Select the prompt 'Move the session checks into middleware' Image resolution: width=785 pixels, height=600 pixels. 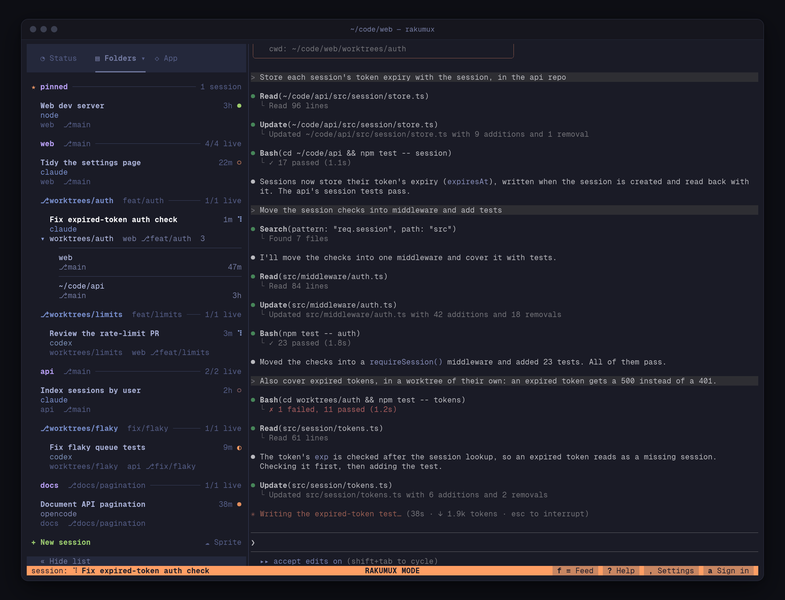pos(504,210)
